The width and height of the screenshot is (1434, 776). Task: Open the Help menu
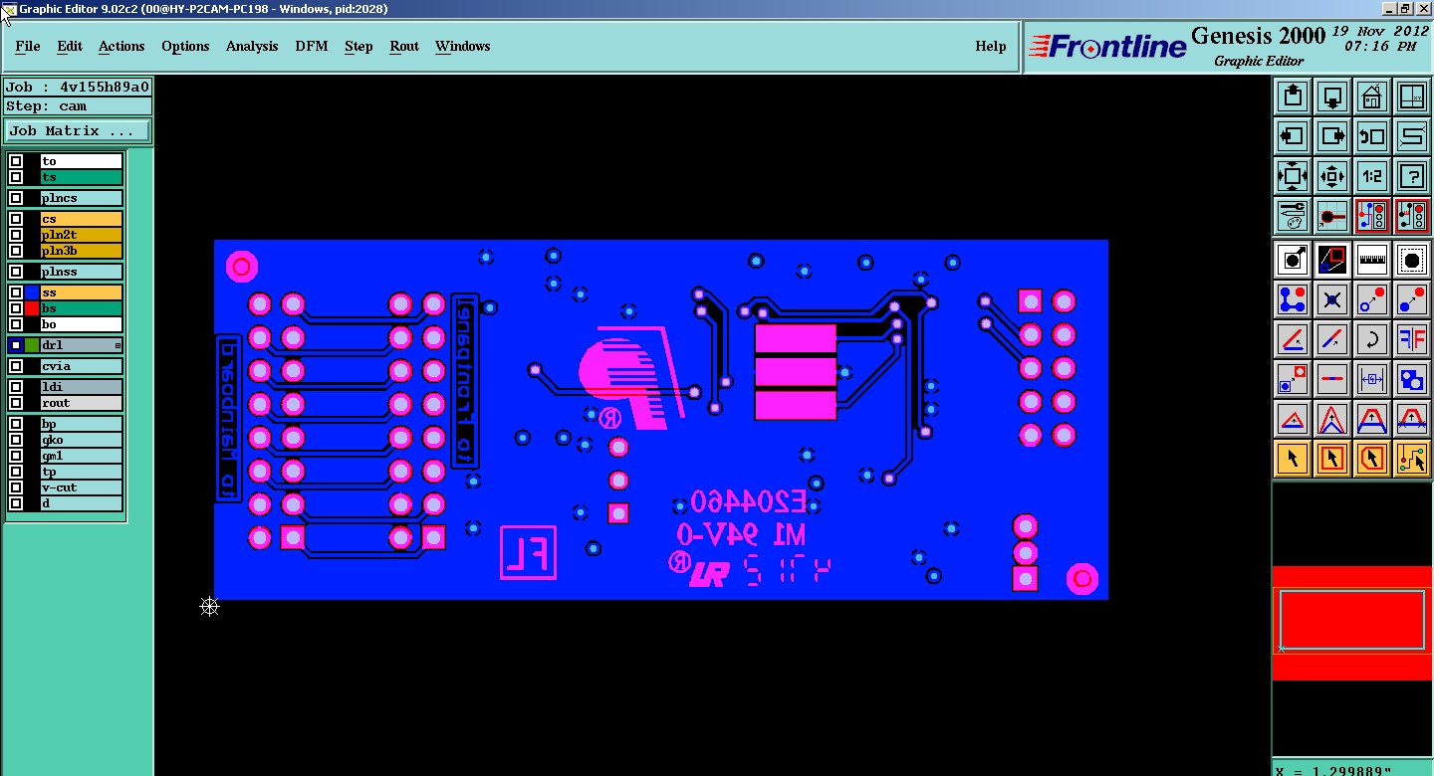[x=991, y=46]
